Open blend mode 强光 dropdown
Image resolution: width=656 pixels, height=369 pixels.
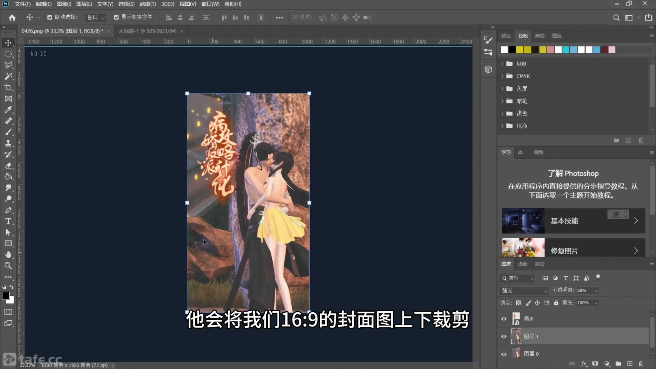(524, 291)
